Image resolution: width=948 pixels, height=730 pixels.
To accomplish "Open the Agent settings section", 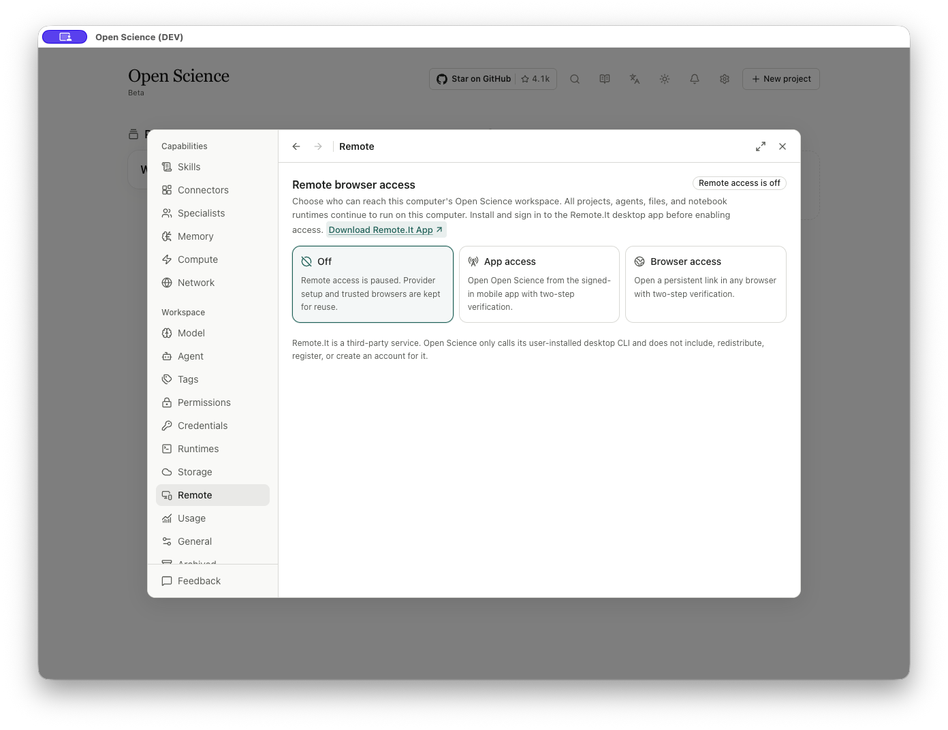I will coord(212,356).
